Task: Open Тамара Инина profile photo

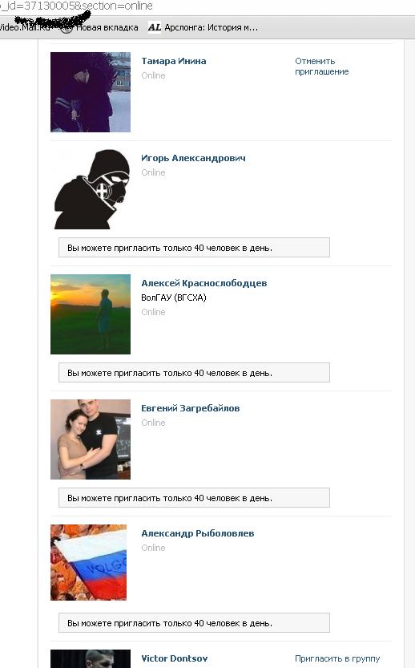Action: pyautogui.click(x=91, y=92)
